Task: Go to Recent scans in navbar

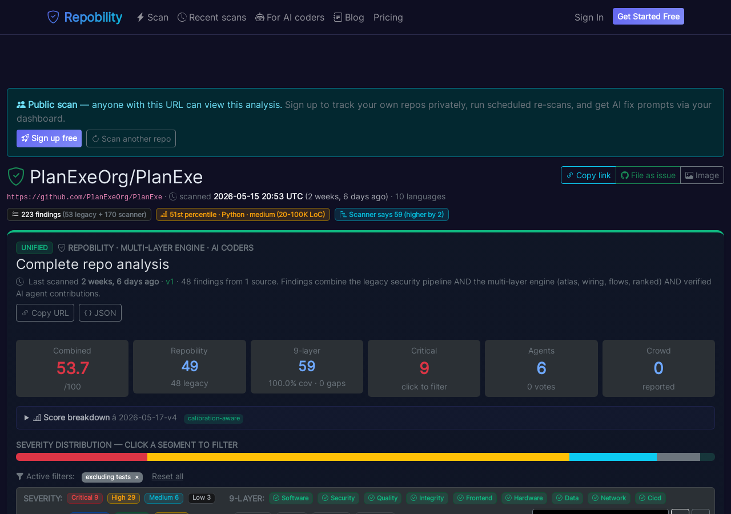Action: (212, 17)
